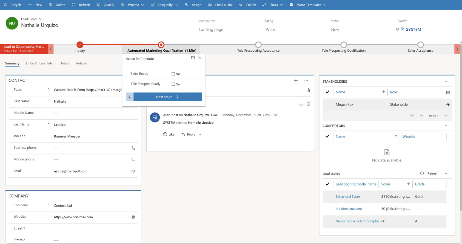The height and width of the screenshot is (244, 462).
Task: Like the auto-post
Action: click(169, 134)
